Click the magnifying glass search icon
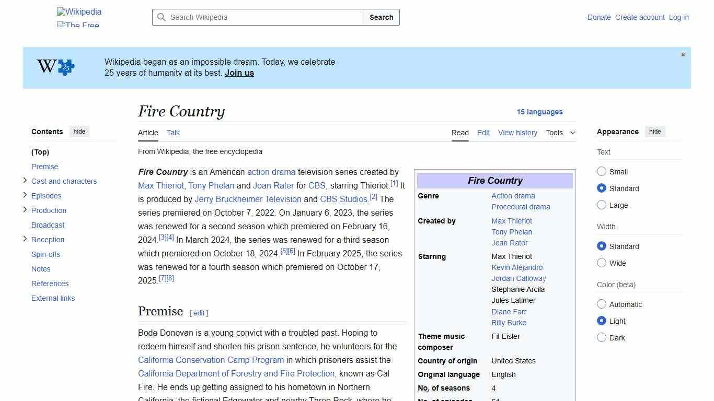 coord(162,17)
